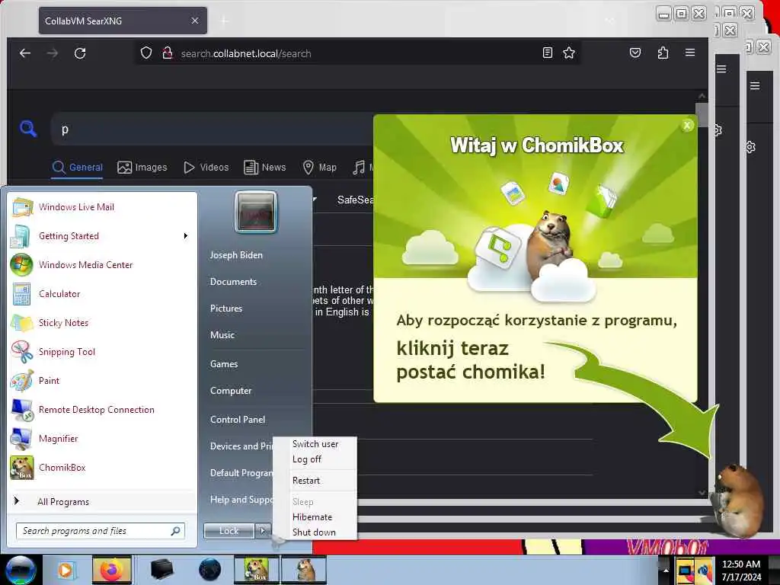Click the taskbar clock showing 12:50 AM
Screen dimensions: 780x585
coord(741,571)
